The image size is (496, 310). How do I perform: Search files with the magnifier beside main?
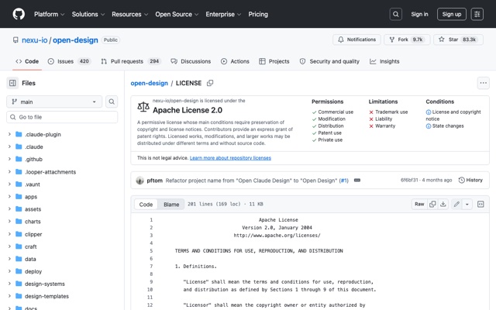112,102
